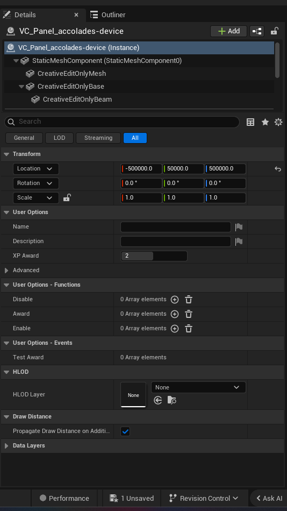Click the Name localization flag icon

[x=239, y=227]
